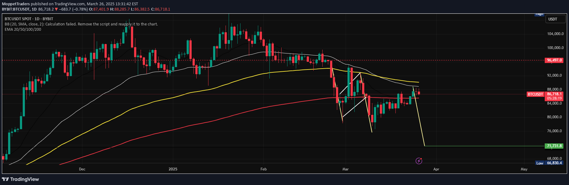Click the TradingView logo at bottom left

pos(21,179)
